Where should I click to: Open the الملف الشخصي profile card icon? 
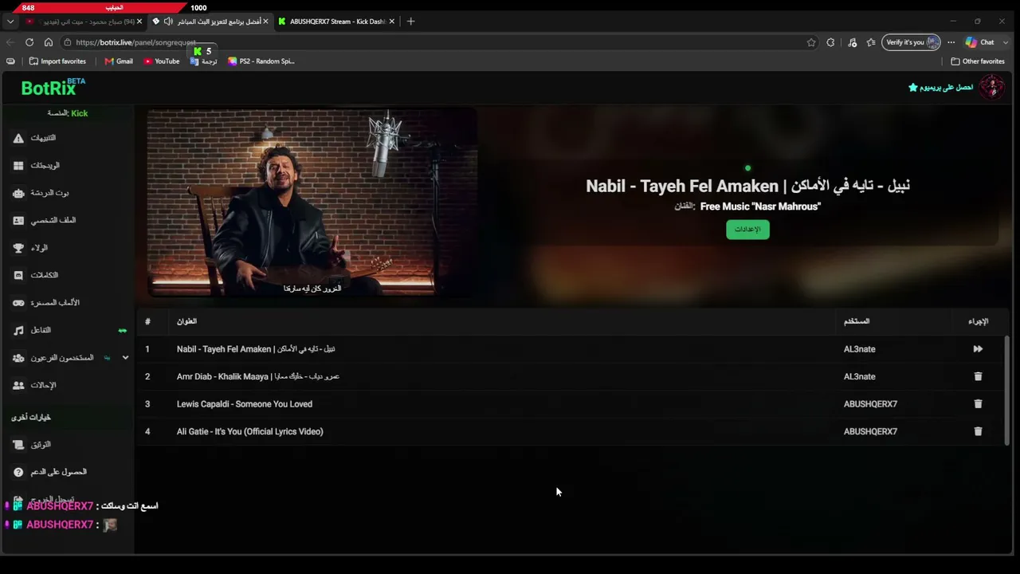click(x=18, y=220)
